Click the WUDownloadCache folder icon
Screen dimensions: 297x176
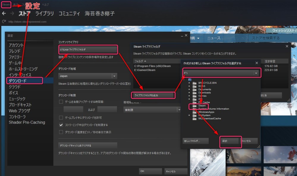pos(194,119)
